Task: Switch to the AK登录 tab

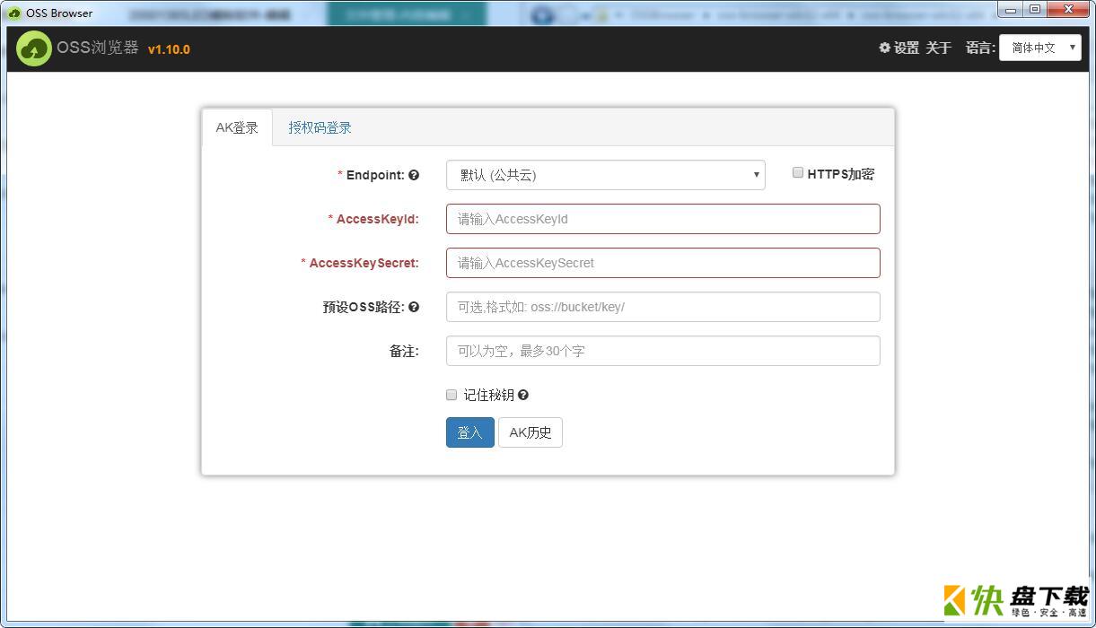Action: (x=237, y=127)
